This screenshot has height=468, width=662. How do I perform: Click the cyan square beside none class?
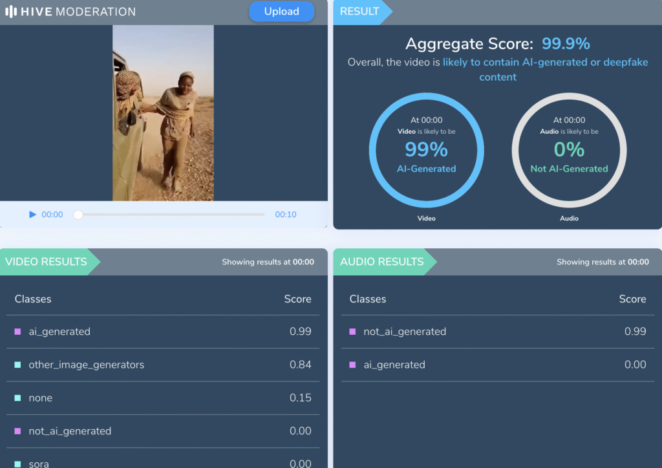point(17,398)
